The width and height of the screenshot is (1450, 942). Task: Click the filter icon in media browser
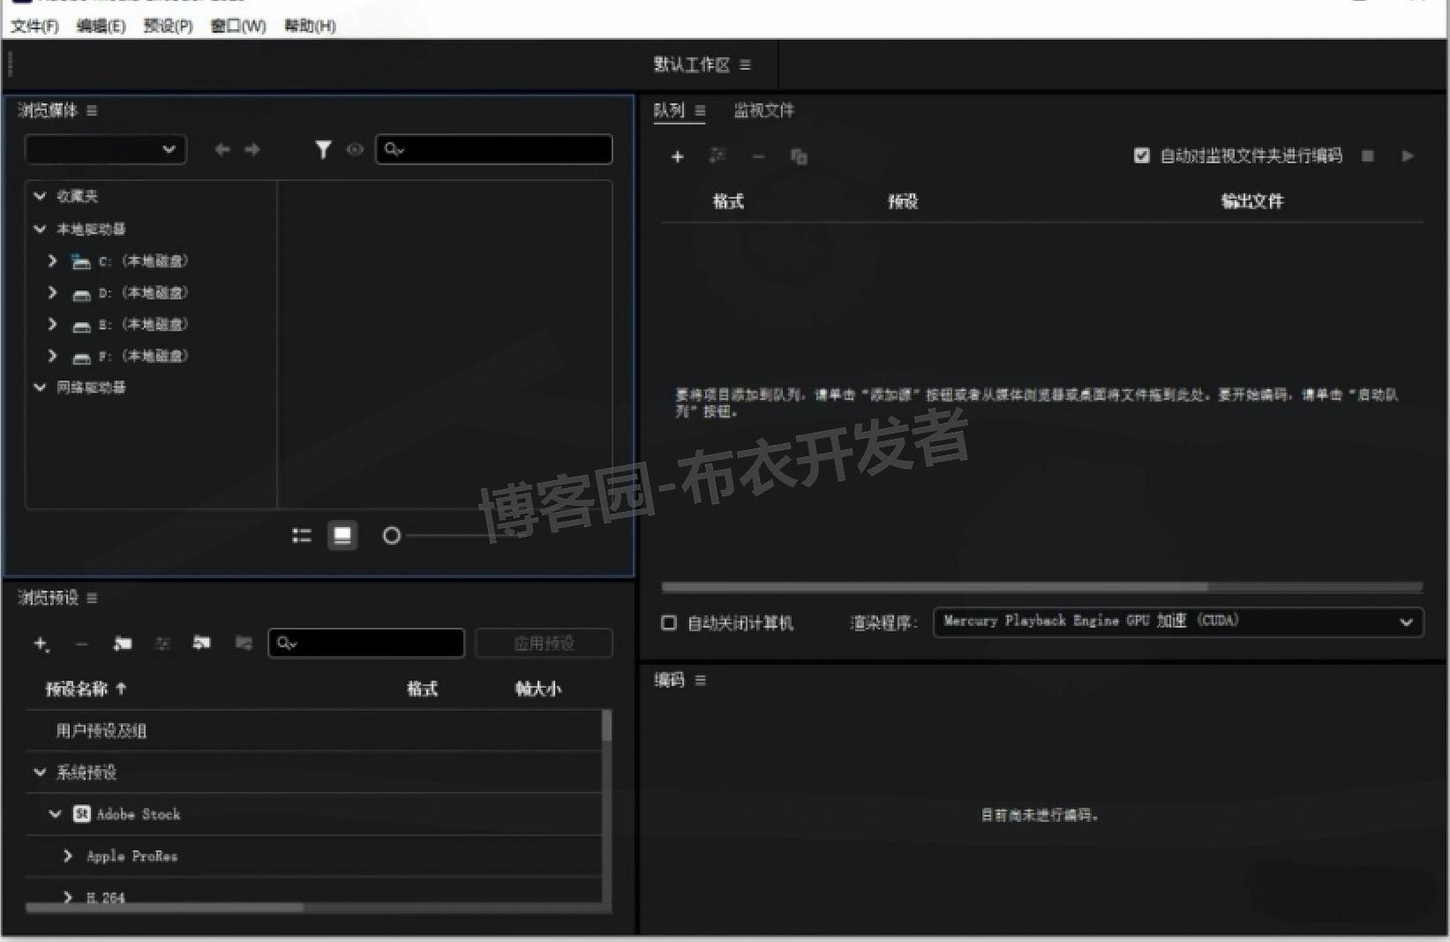coord(324,149)
